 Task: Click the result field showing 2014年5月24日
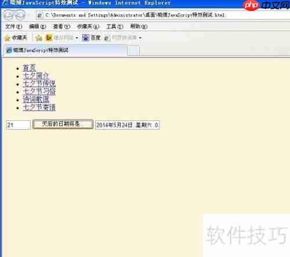pyautogui.click(x=127, y=125)
